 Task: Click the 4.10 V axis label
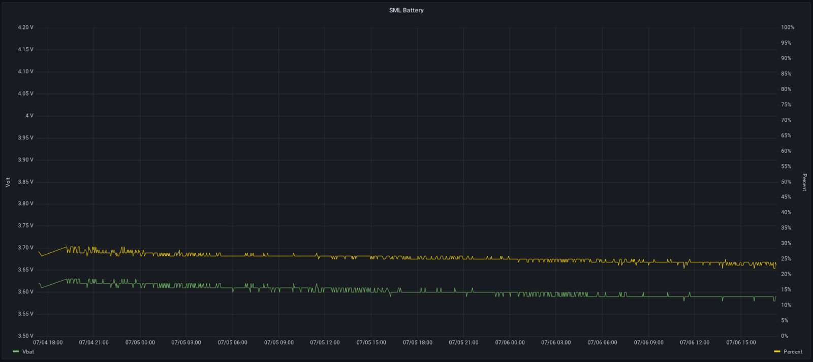click(x=25, y=72)
